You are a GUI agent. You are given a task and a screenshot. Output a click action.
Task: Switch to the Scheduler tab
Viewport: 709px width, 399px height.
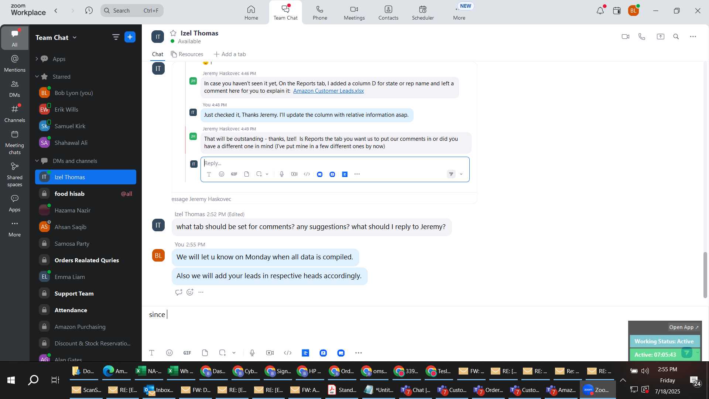(423, 13)
